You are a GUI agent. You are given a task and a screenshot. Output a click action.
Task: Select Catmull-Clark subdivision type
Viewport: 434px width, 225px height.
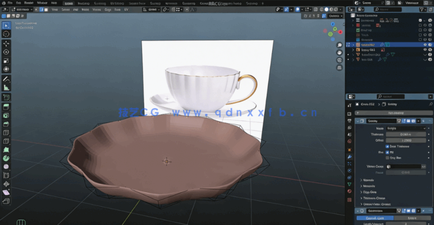point(375,218)
